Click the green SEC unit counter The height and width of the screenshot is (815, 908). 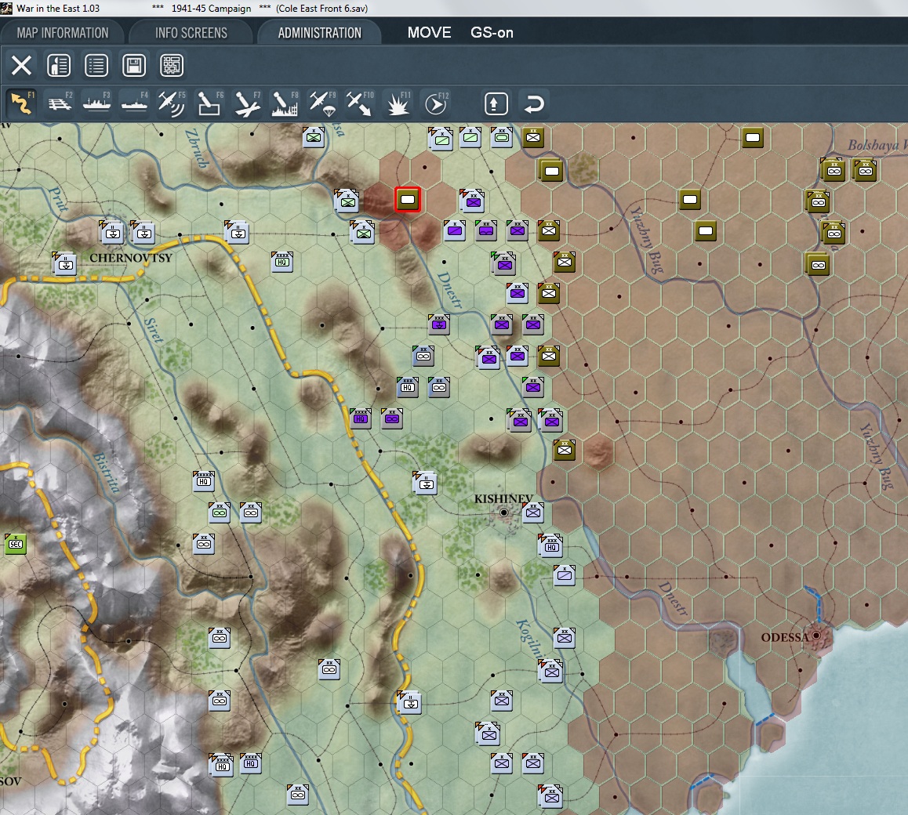[x=16, y=544]
